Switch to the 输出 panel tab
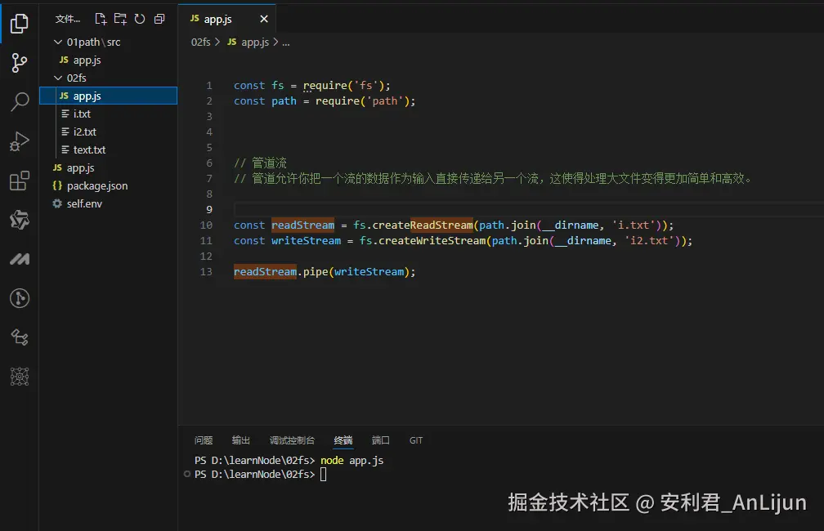This screenshot has height=531, width=824. (x=240, y=440)
